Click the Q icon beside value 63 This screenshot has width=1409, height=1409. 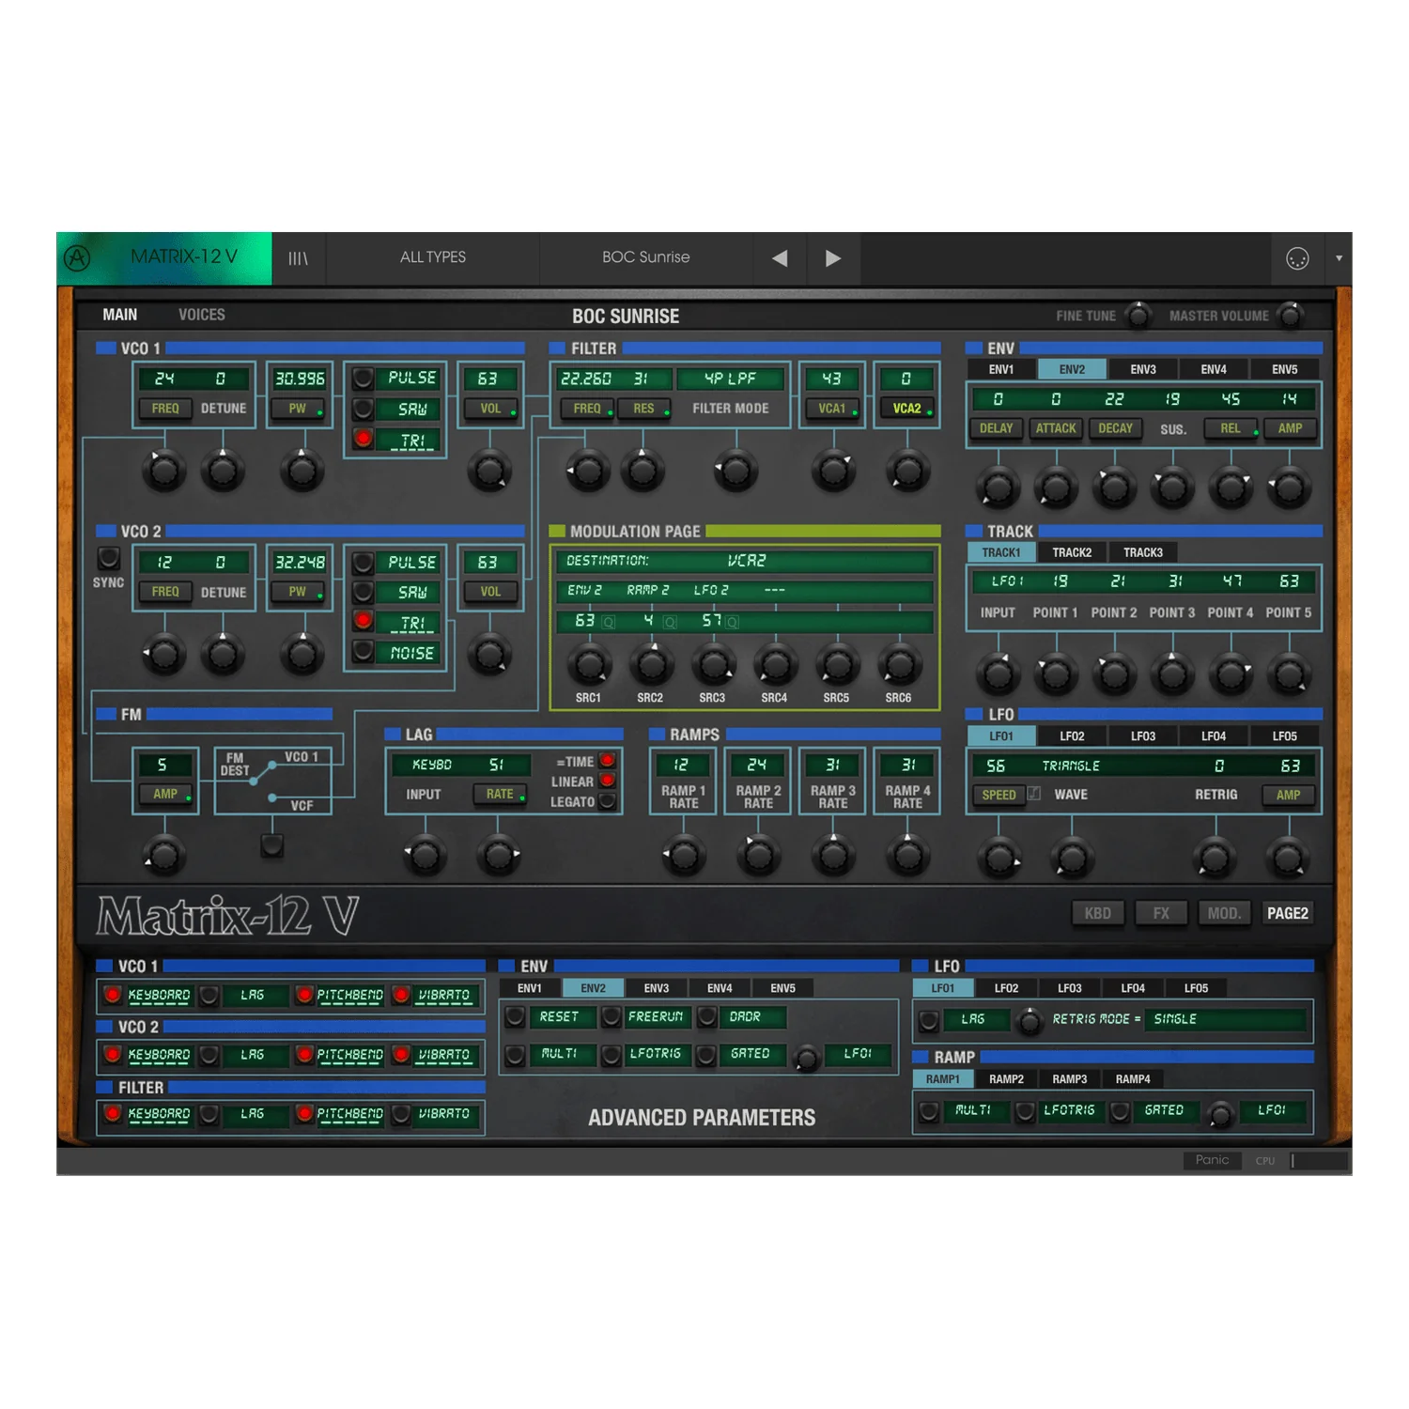(609, 622)
